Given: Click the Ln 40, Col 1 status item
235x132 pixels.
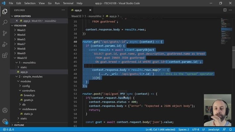Looking at the screenshot, I should tap(161, 129).
